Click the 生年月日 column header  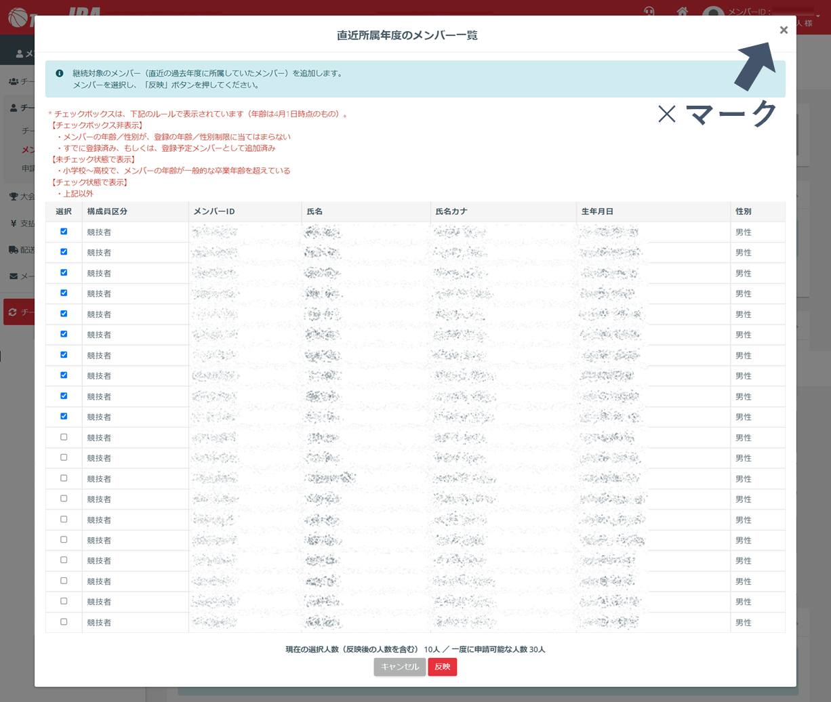pyautogui.click(x=653, y=211)
